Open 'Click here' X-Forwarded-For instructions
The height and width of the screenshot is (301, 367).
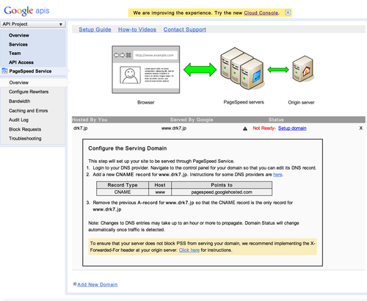tap(189, 250)
